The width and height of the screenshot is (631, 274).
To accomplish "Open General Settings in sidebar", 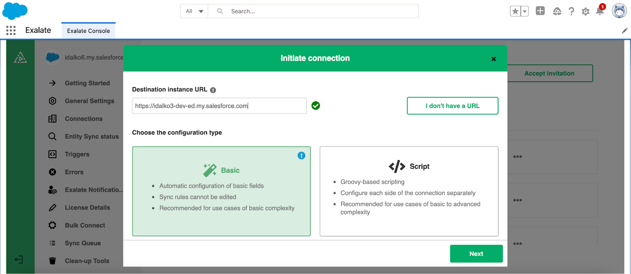I will click(90, 101).
